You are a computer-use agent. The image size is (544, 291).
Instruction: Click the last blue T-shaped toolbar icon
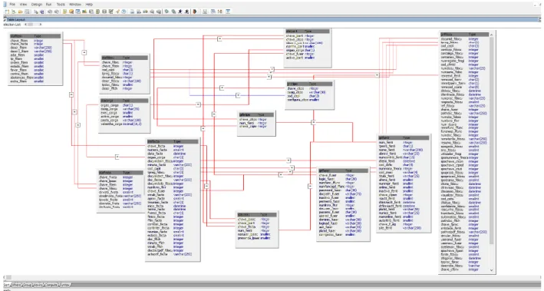(x=228, y=12)
